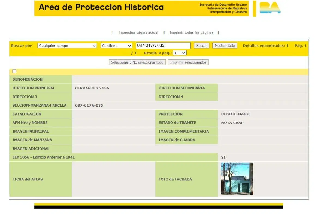Open the 'Cualquier campo' search field dropdown

tap(67, 46)
